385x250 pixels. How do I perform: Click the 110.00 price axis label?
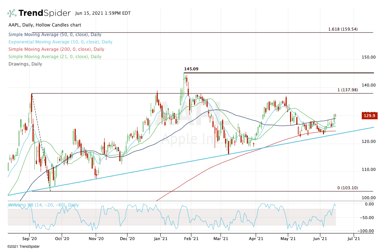[368, 169]
